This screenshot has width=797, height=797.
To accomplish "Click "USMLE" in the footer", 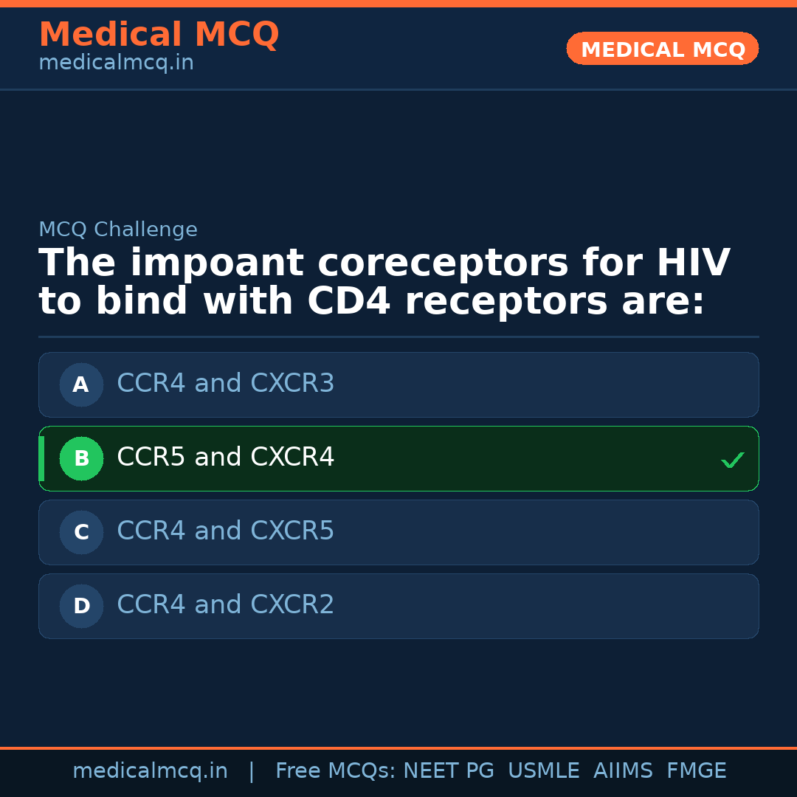I will pos(543,771).
